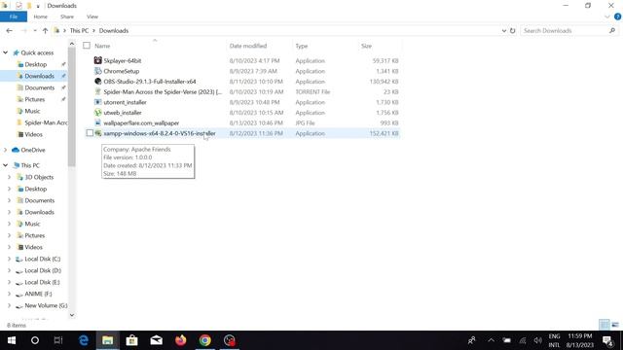
Task: Go up one folder level
Action: [45, 30]
